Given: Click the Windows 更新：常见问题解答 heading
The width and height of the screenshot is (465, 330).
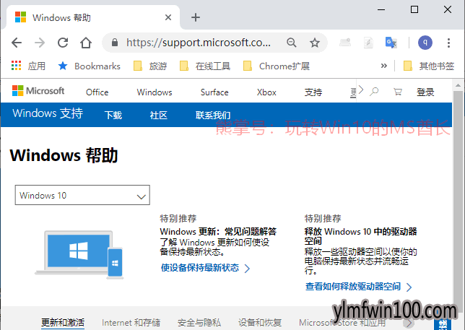Looking at the screenshot, I should pyautogui.click(x=218, y=231).
